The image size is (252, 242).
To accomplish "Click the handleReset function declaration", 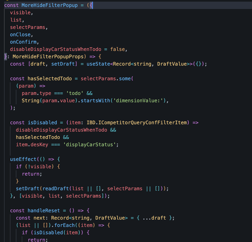I will (44, 211).
